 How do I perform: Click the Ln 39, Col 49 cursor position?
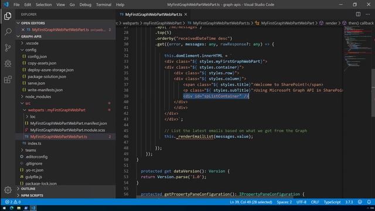(251, 202)
